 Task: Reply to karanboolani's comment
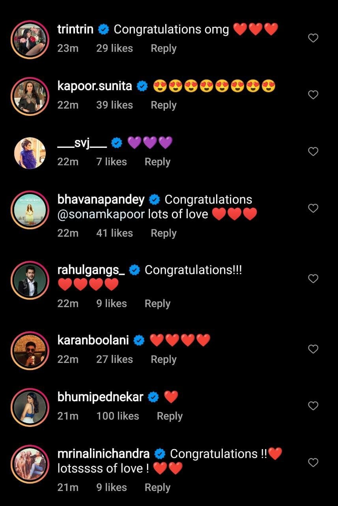click(x=163, y=359)
